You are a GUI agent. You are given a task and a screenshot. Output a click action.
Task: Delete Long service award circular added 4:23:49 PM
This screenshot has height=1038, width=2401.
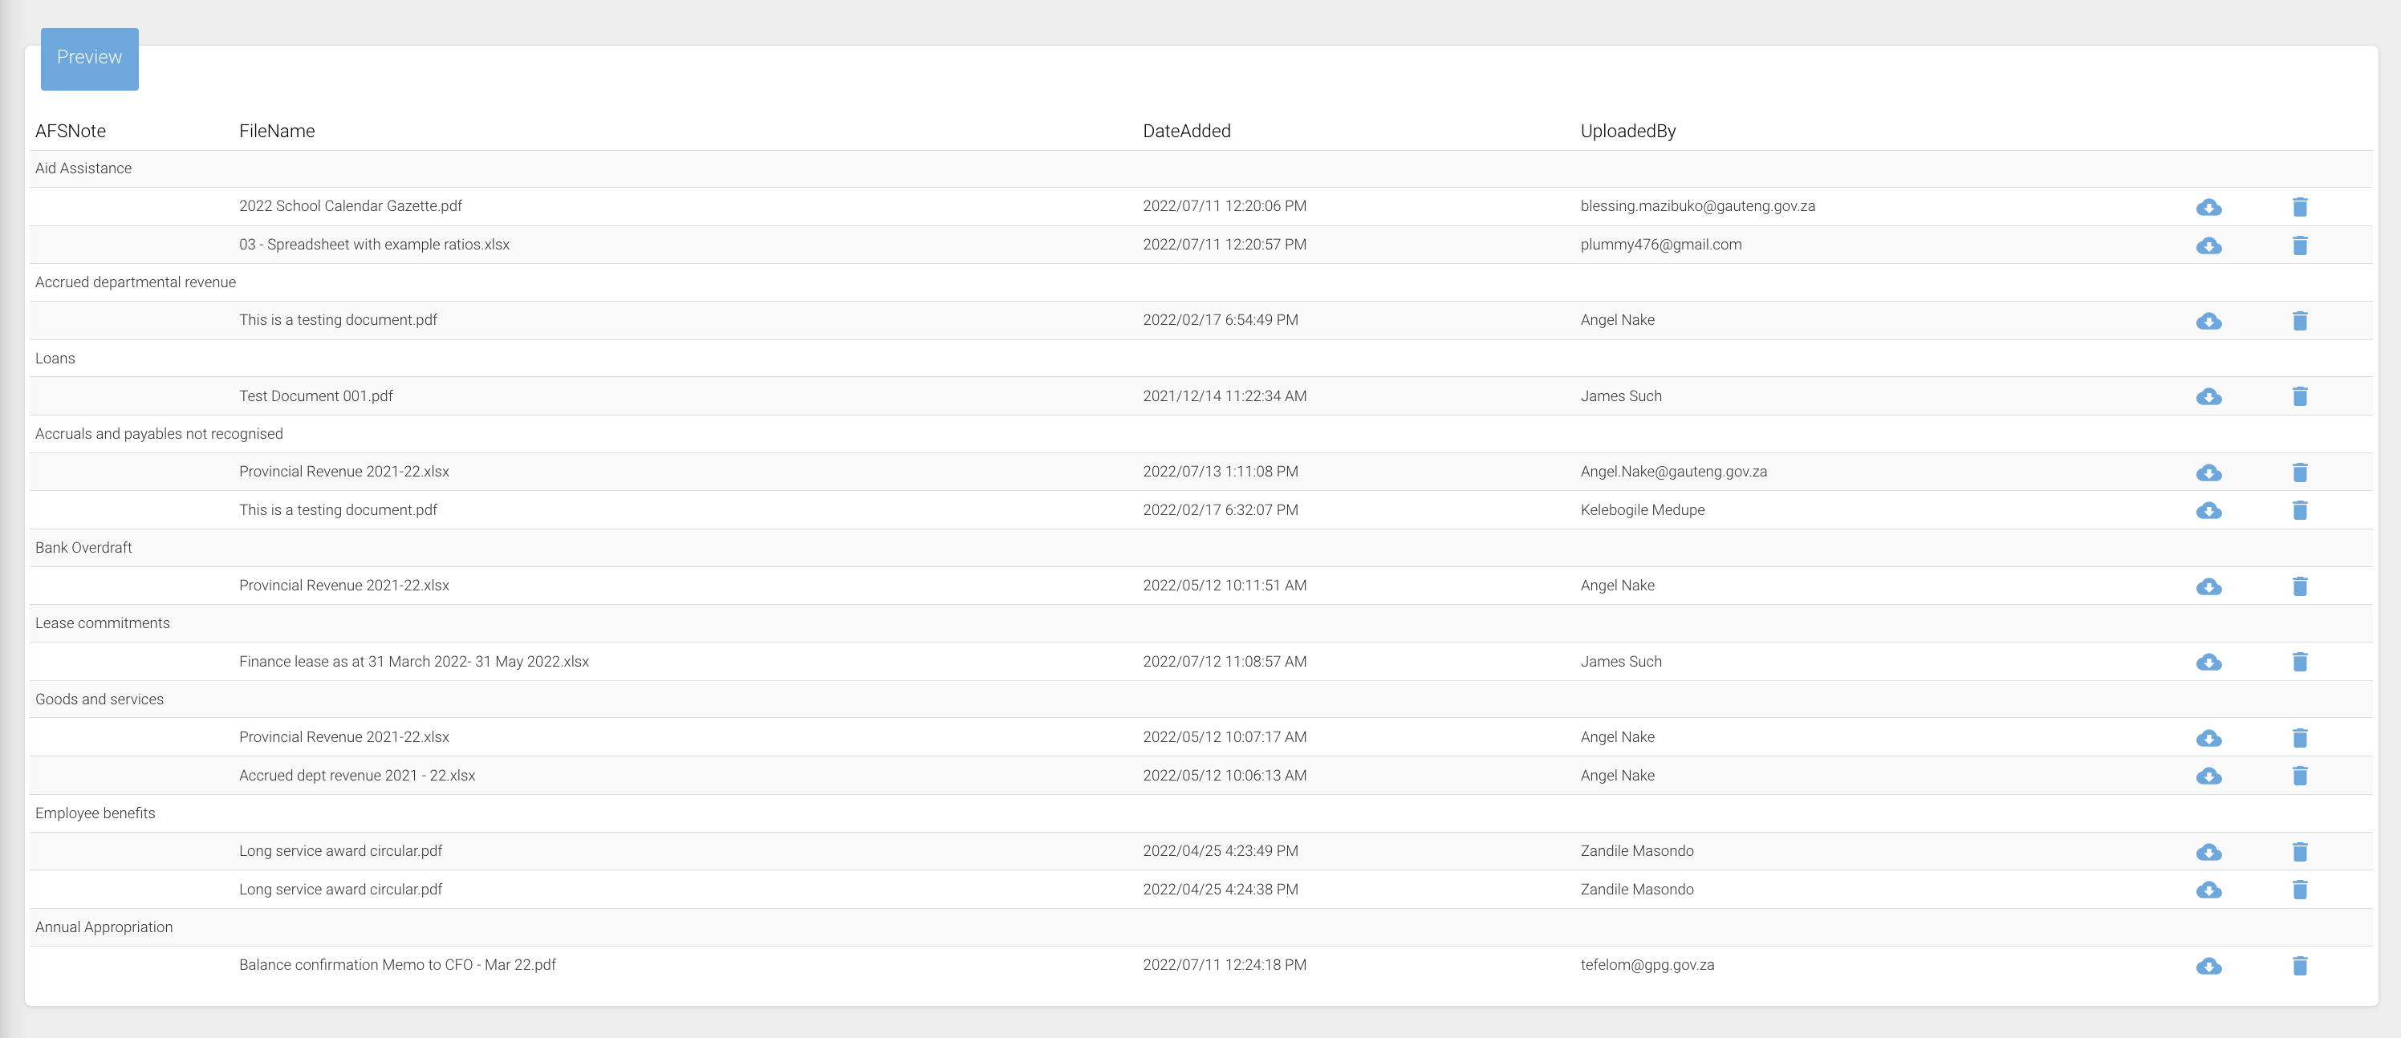2299,852
